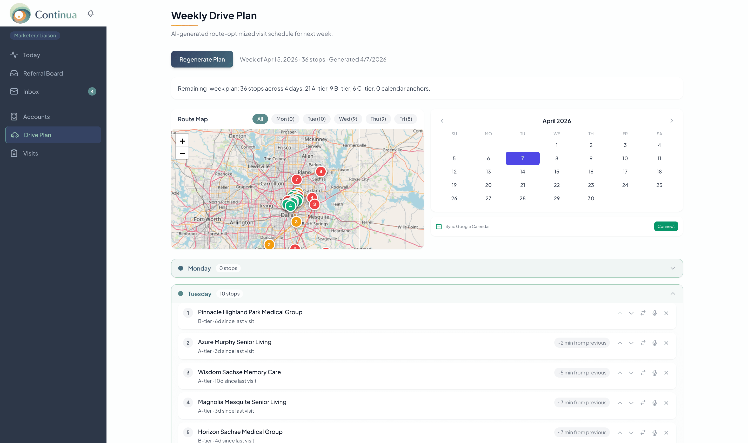
Task: Click Connect for Google Calendar sync
Action: click(666, 226)
